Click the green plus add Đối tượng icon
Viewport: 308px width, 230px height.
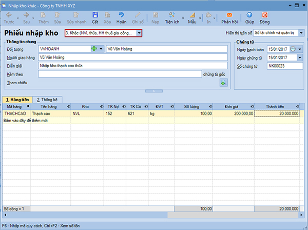point(94,49)
